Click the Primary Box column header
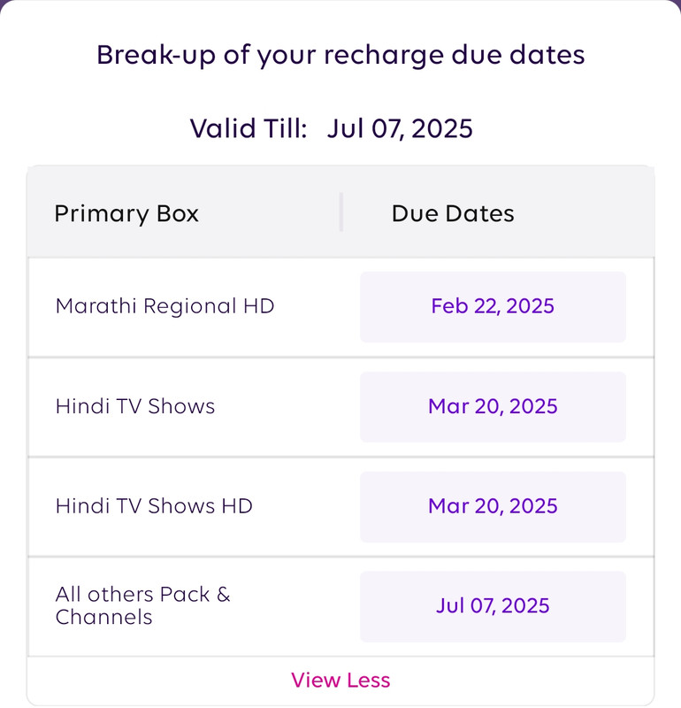Screen dimensions: 681x708 point(126,213)
